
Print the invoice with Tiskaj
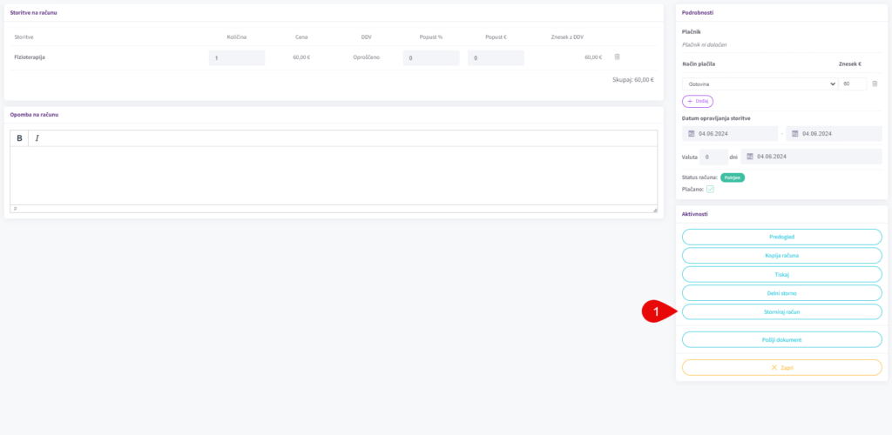781,274
